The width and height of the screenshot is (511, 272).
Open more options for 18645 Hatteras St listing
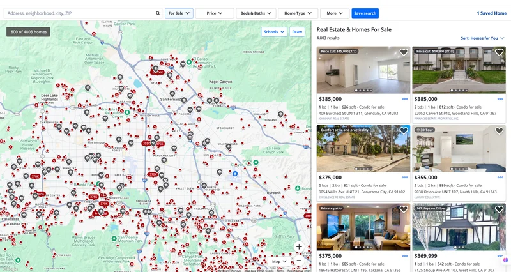click(x=404, y=256)
